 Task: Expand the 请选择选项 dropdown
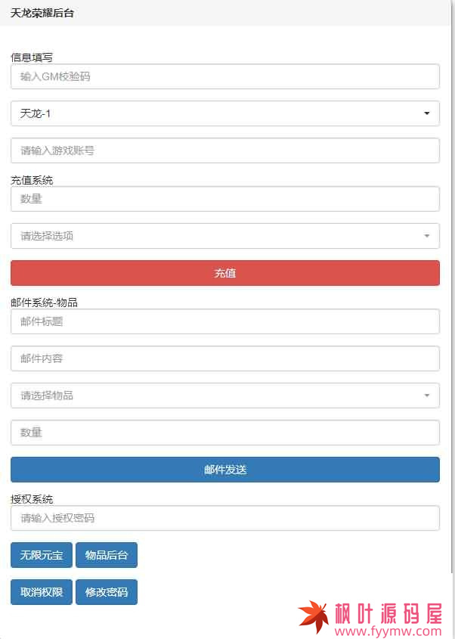tap(224, 236)
